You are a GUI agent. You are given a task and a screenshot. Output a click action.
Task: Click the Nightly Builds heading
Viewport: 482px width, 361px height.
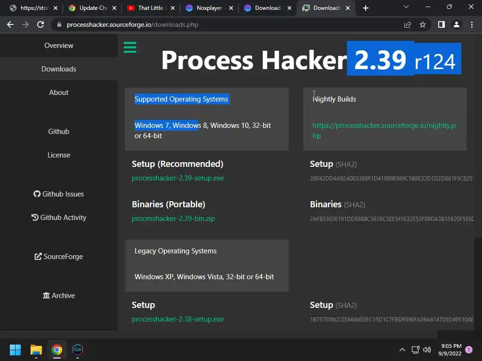point(335,99)
